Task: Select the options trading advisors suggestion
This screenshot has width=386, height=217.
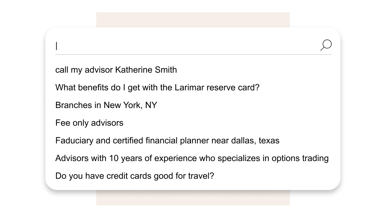Action: click(x=192, y=158)
